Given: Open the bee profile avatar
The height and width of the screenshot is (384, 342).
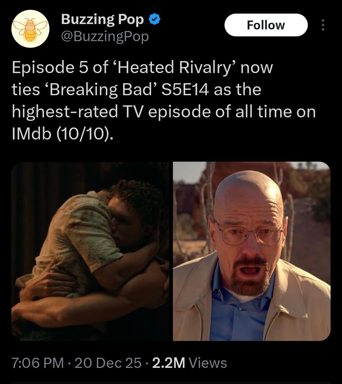Looking at the screenshot, I should (30, 29).
